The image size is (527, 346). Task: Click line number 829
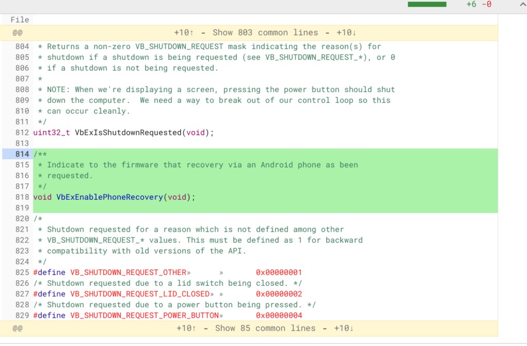22,315
